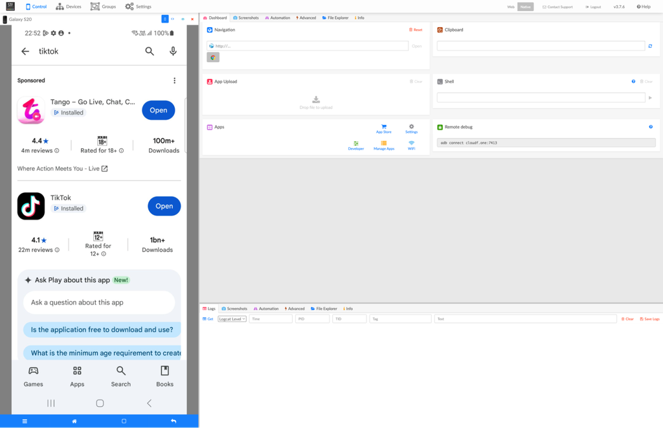Click the Shell help question icon

pos(633,82)
